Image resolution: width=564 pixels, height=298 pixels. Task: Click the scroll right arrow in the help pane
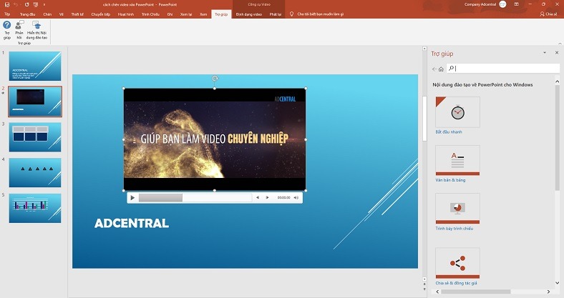[548, 292]
